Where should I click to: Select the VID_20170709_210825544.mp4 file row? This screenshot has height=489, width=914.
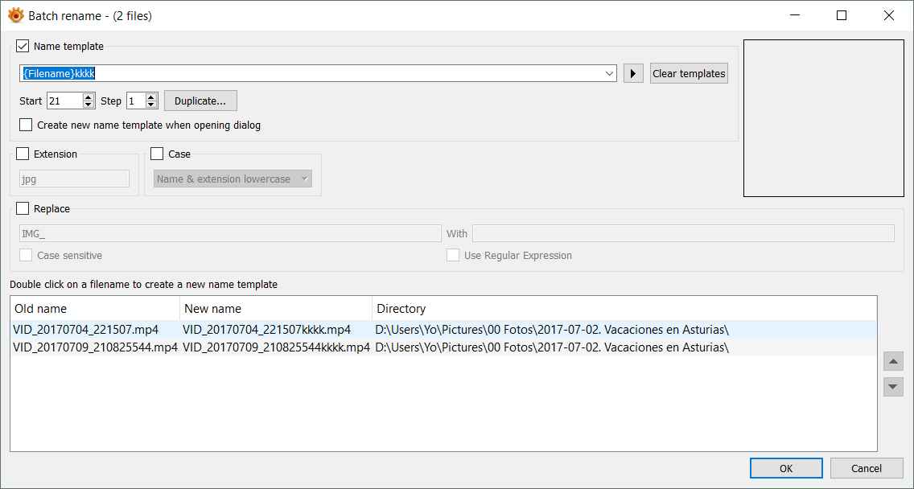click(95, 347)
